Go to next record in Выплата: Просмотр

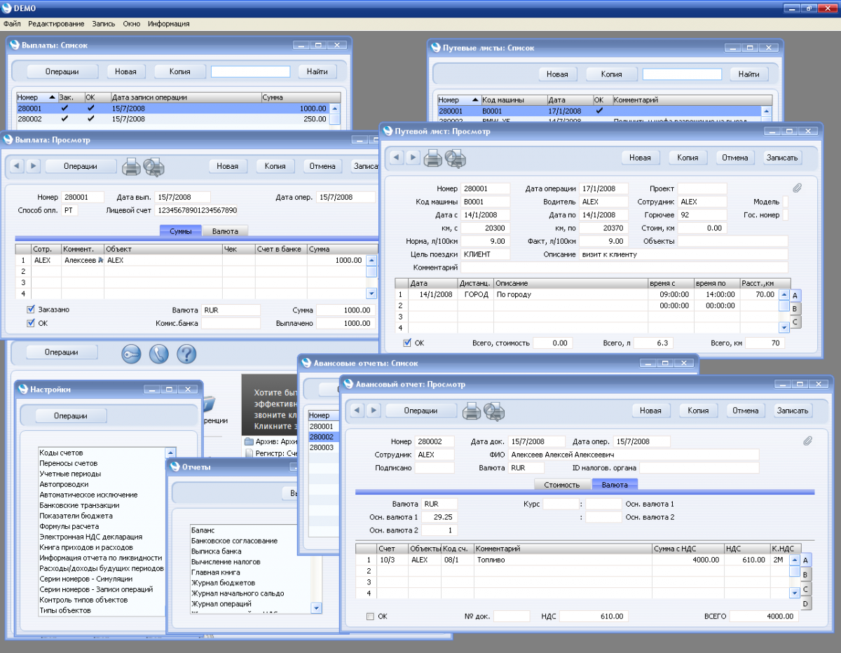[32, 166]
